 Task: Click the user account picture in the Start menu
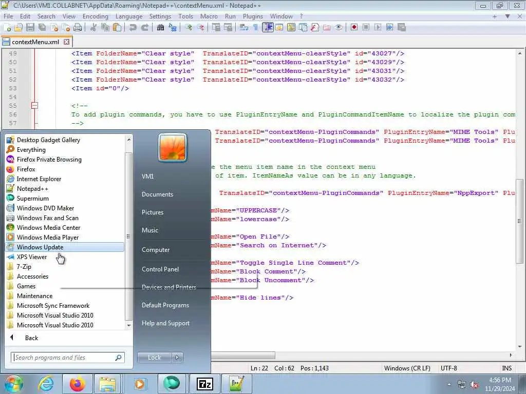point(173,147)
